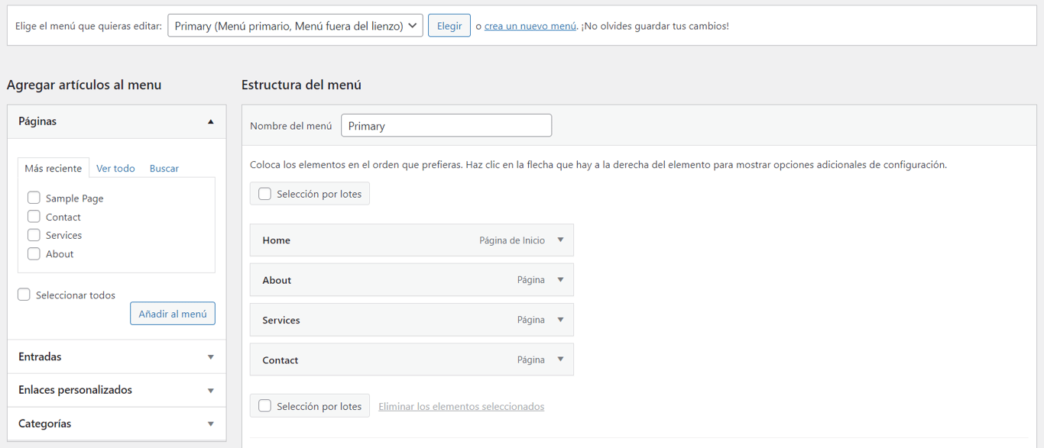Expand options for the Home menu item
This screenshot has height=448, width=1044.
coord(561,240)
